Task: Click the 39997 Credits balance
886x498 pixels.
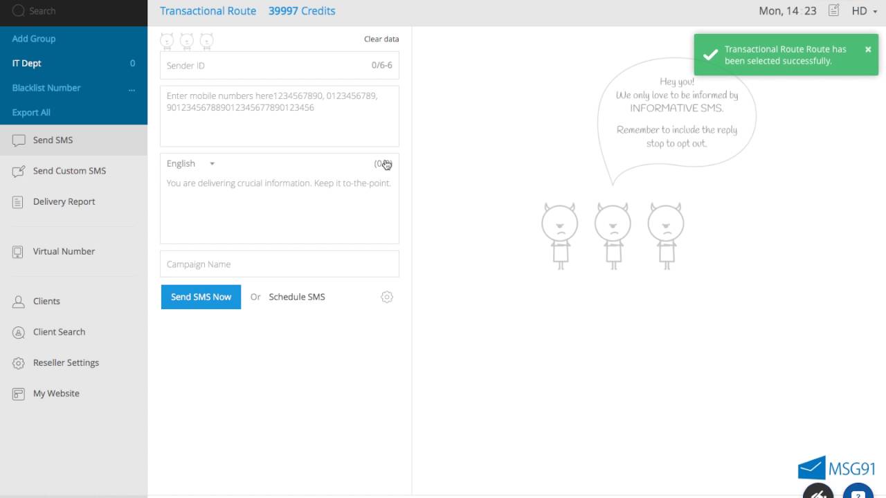Action: click(302, 11)
